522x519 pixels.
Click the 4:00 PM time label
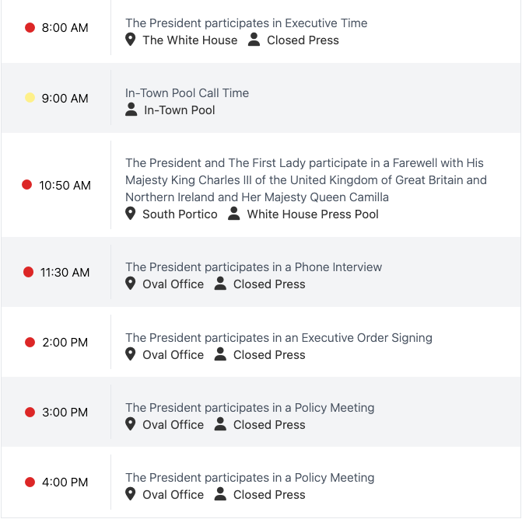[65, 482]
